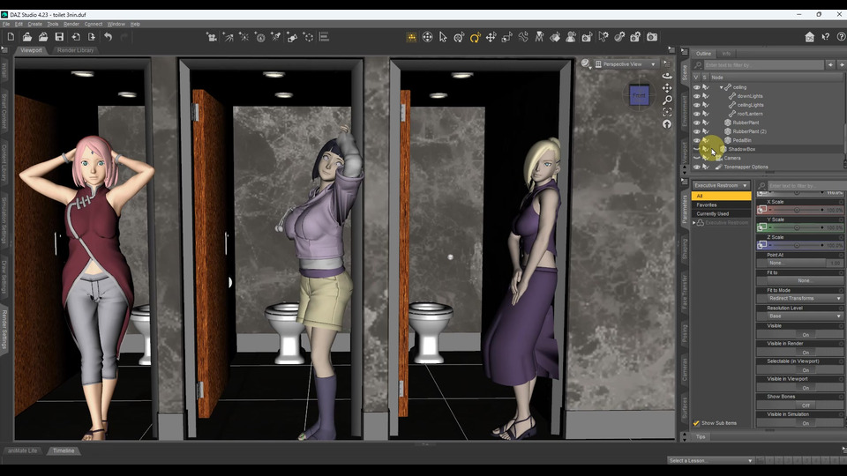Click the viewport frame/zoom magnifier icon
This screenshot has width=847, height=476.
tap(667, 100)
